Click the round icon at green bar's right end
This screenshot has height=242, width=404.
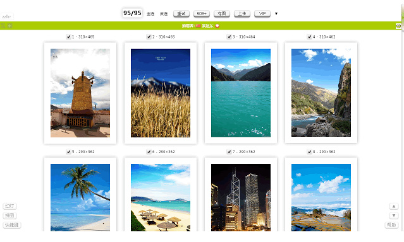(398, 26)
